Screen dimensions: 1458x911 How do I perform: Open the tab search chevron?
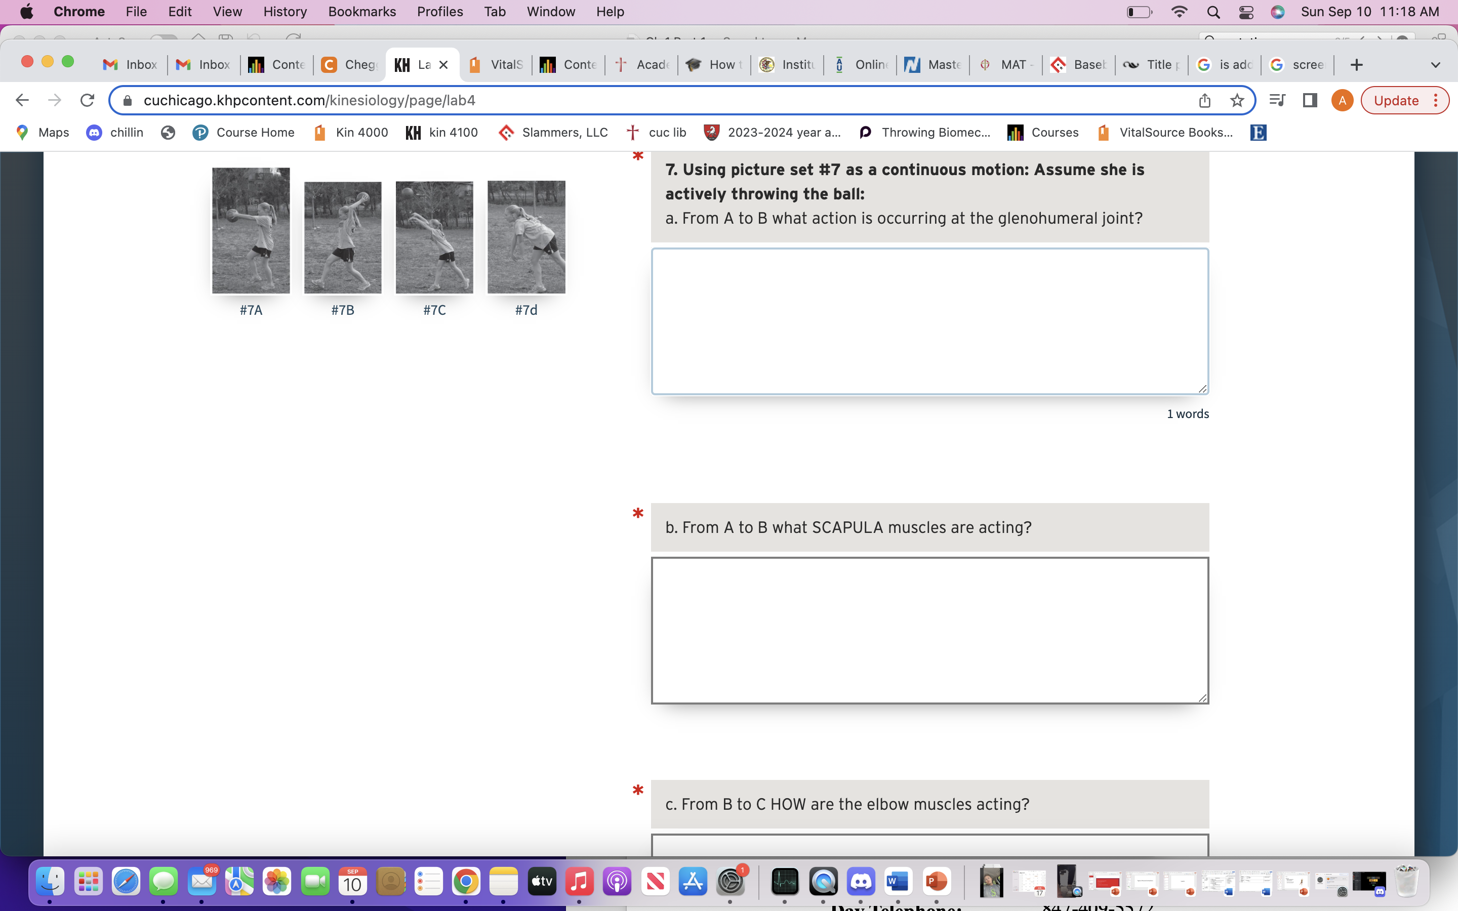1437,64
